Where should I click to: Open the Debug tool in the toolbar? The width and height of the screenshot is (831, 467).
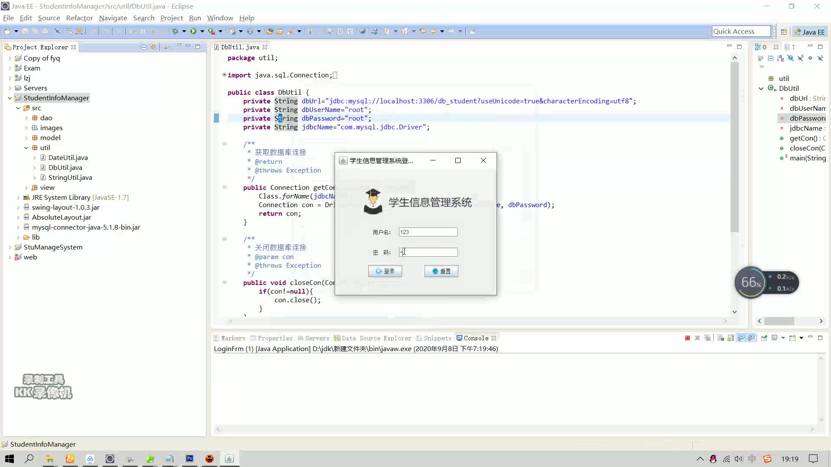(x=177, y=31)
